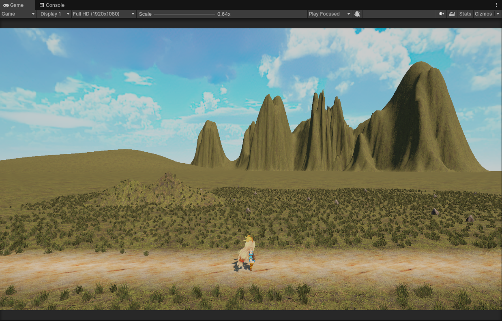Mute audio with the speaker icon

tap(441, 14)
